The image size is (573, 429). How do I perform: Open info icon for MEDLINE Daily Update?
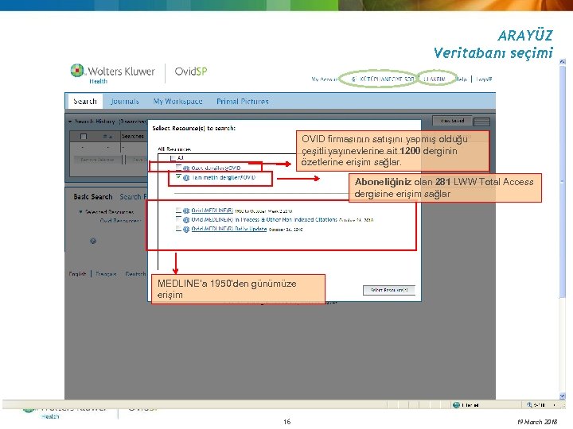pyautogui.click(x=186, y=230)
